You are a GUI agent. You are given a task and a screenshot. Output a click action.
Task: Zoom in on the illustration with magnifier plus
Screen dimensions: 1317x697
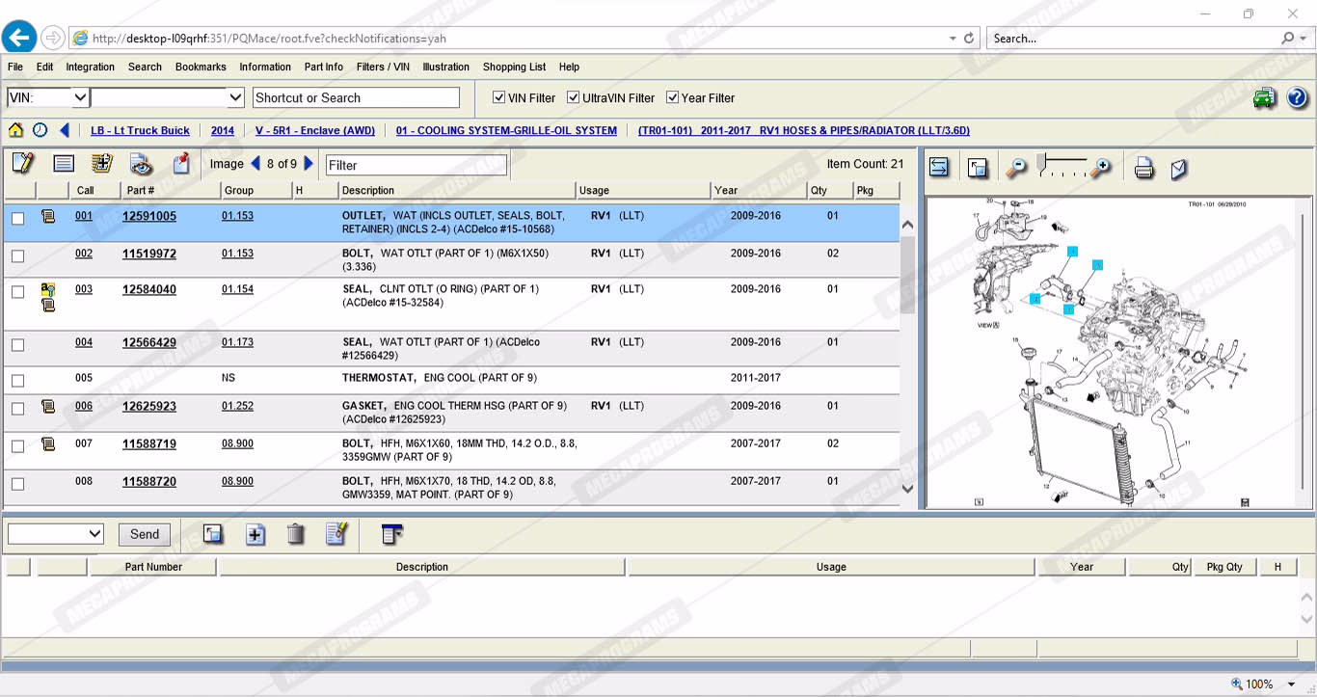1100,168
